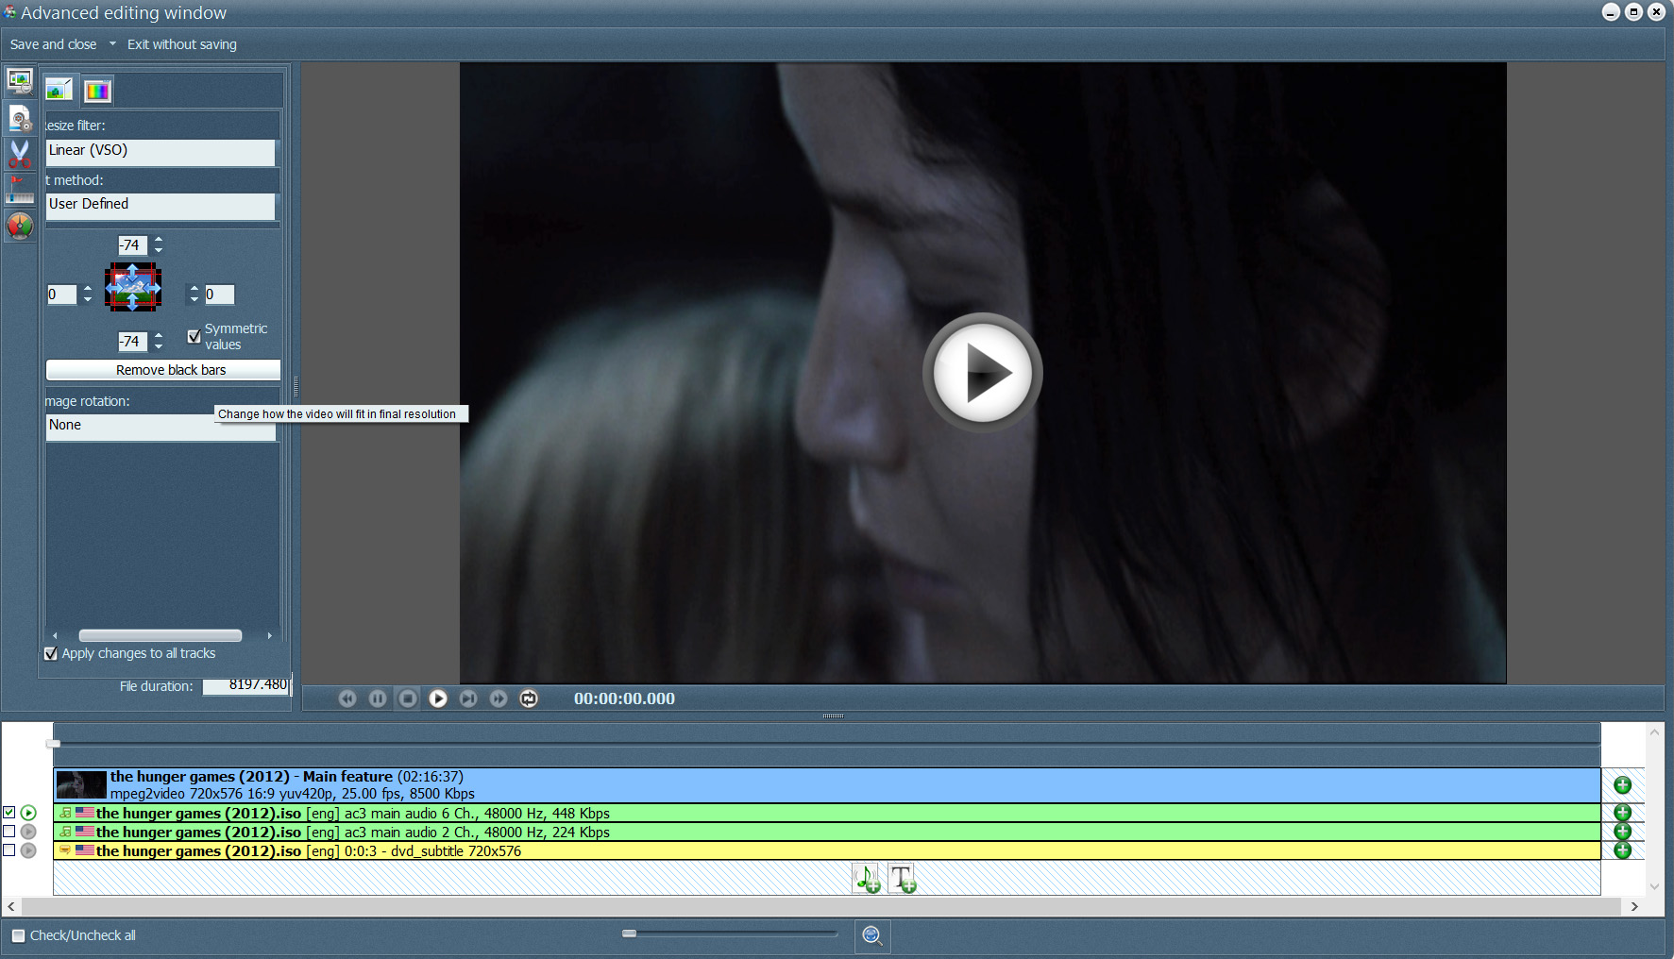1674x959 pixels.
Task: Preview the dvd_subtitle track
Action: click(28, 850)
